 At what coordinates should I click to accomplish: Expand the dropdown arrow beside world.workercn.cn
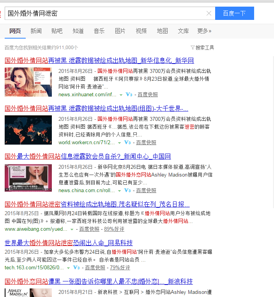tap(119, 143)
